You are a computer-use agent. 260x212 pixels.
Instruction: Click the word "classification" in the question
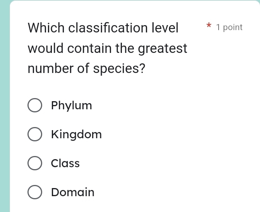(108, 28)
